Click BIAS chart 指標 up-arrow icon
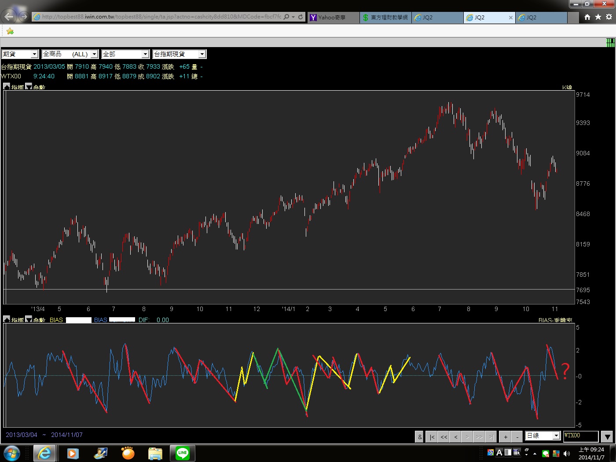This screenshot has width=616, height=462. (x=7, y=319)
